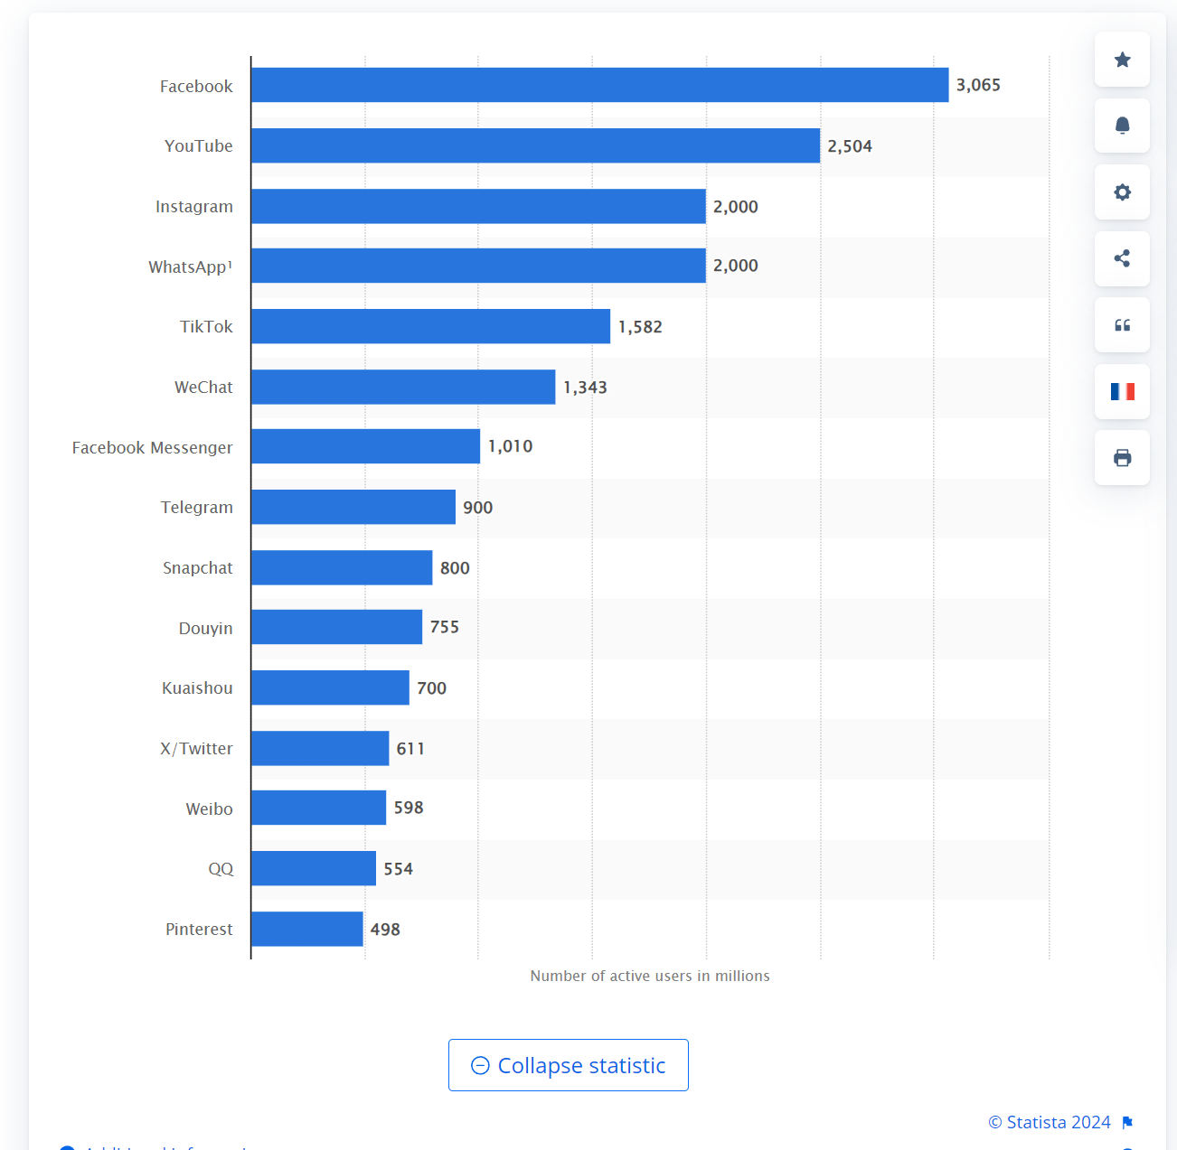Select the WeChat bar showing 1,343
The width and height of the screenshot is (1177, 1150).
pyautogui.click(x=404, y=387)
